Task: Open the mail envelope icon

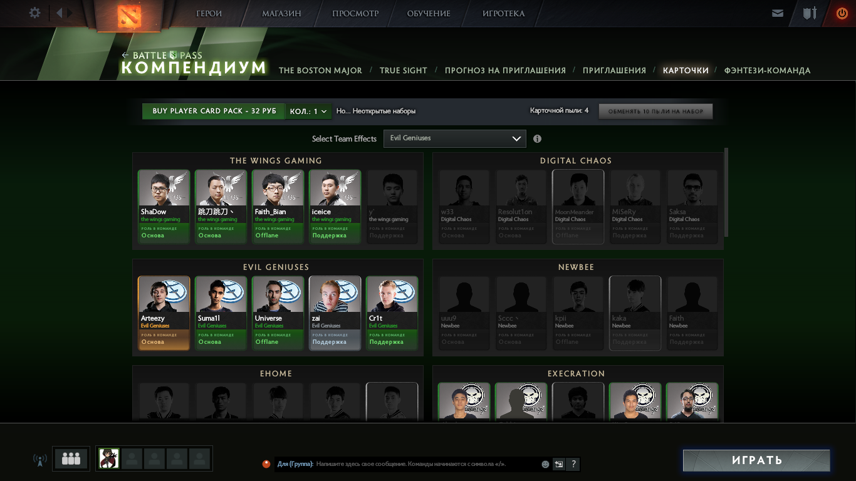Action: click(x=778, y=13)
